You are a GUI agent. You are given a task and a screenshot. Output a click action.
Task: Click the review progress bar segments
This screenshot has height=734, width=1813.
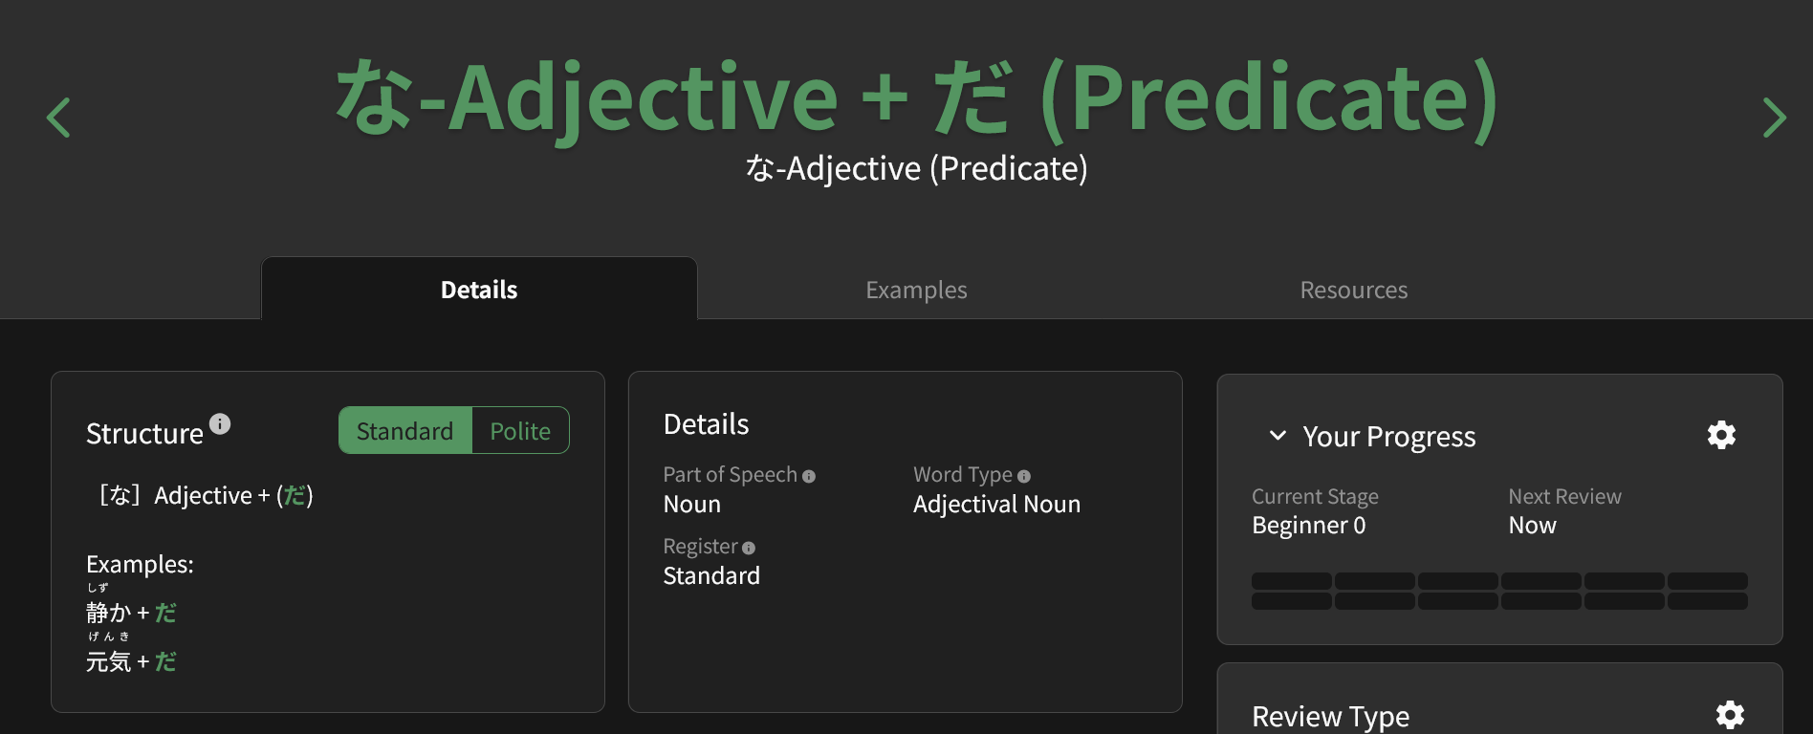tap(1499, 591)
